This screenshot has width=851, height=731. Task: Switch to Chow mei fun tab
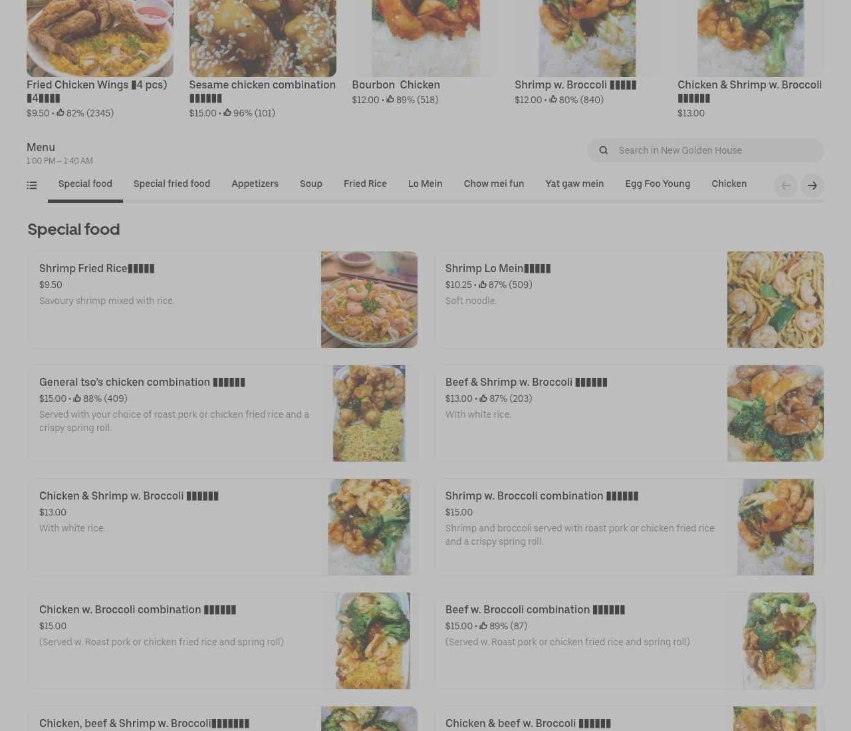[494, 184]
